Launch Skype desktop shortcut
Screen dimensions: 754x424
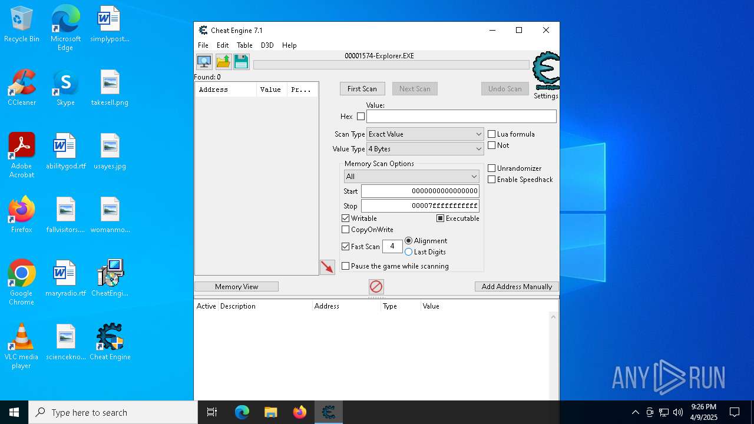pyautogui.click(x=65, y=88)
